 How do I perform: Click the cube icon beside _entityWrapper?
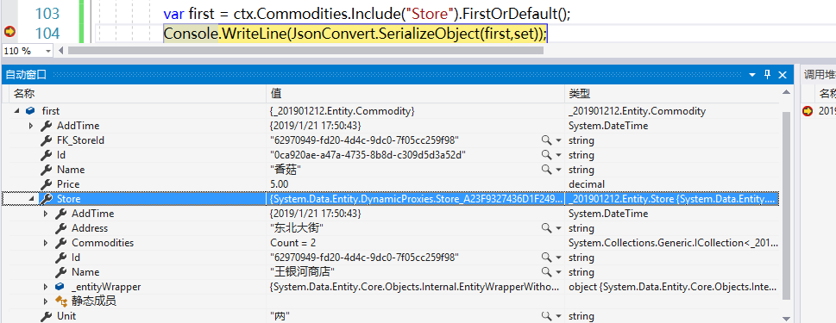[60, 288]
